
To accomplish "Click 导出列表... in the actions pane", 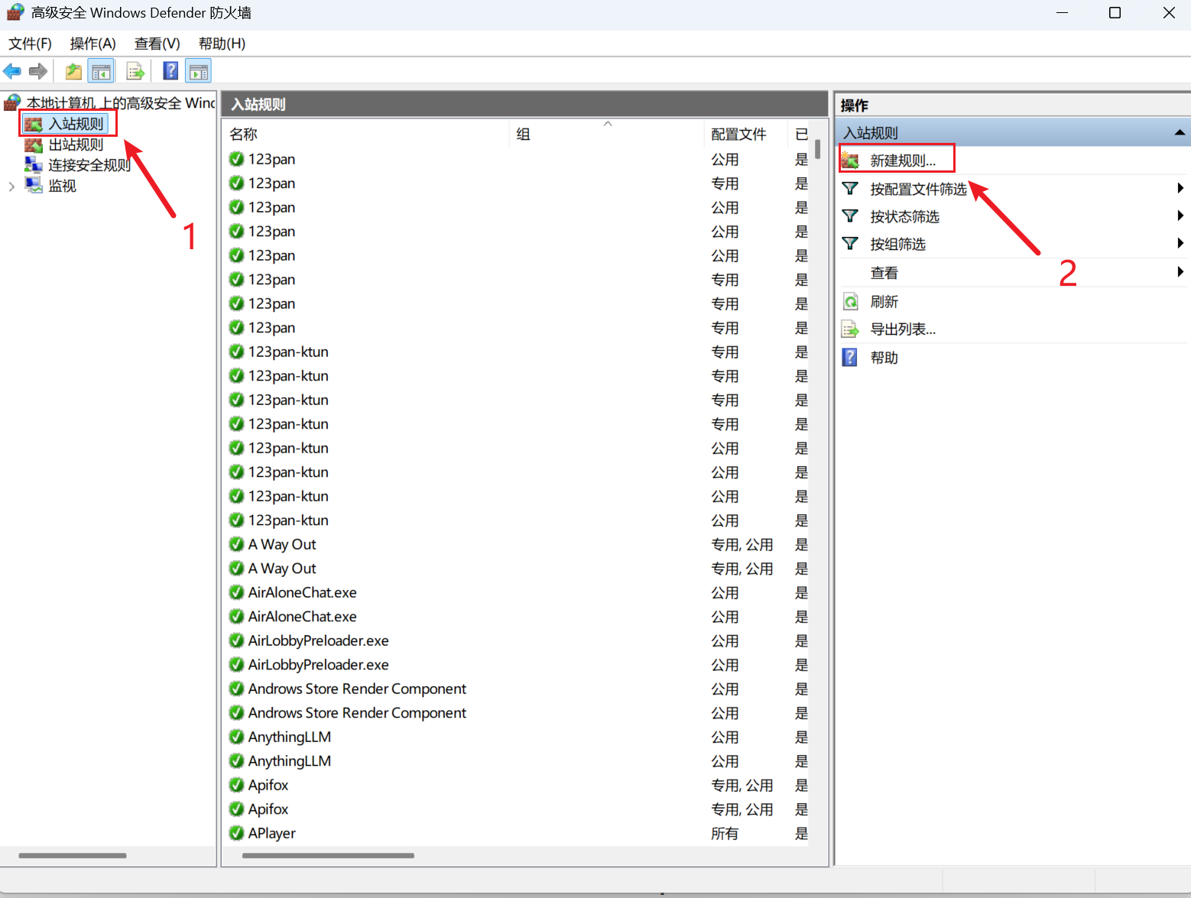I will click(903, 329).
